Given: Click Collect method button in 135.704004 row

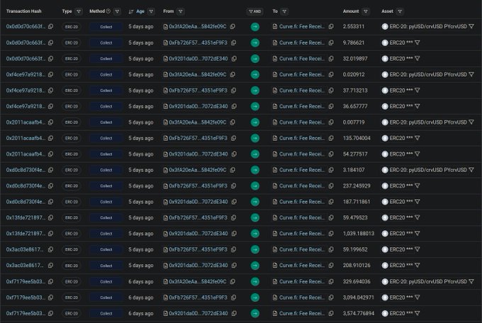Looking at the screenshot, I should [x=106, y=138].
